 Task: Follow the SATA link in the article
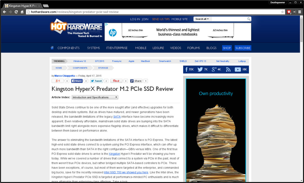point(117,117)
